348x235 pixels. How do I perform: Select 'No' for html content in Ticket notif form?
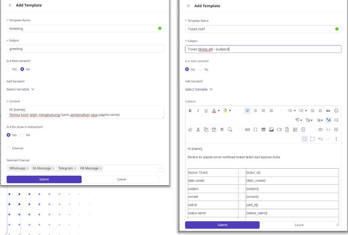coord(201,69)
